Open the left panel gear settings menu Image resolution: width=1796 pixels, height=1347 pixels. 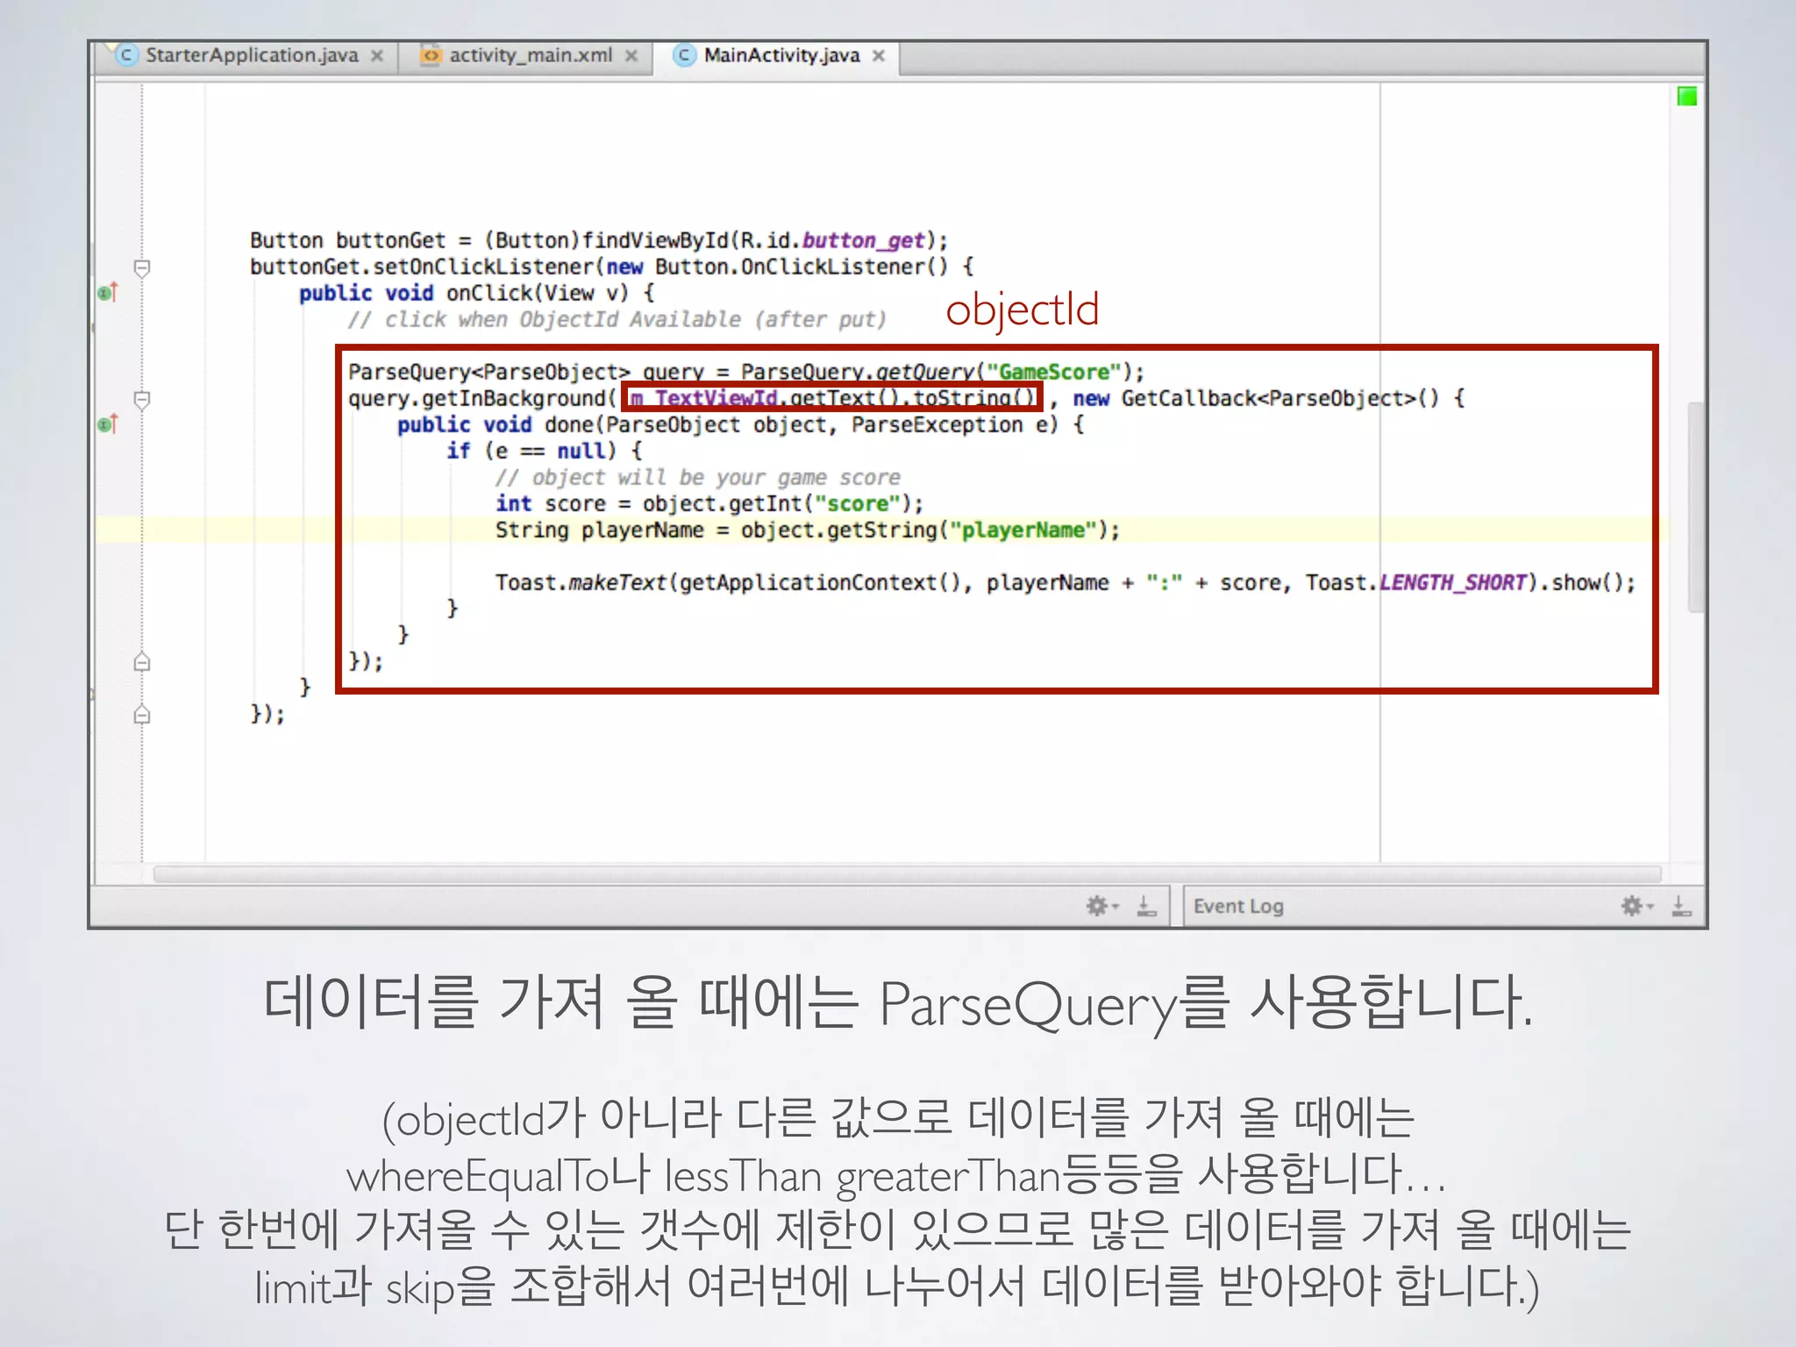pyautogui.click(x=1101, y=906)
